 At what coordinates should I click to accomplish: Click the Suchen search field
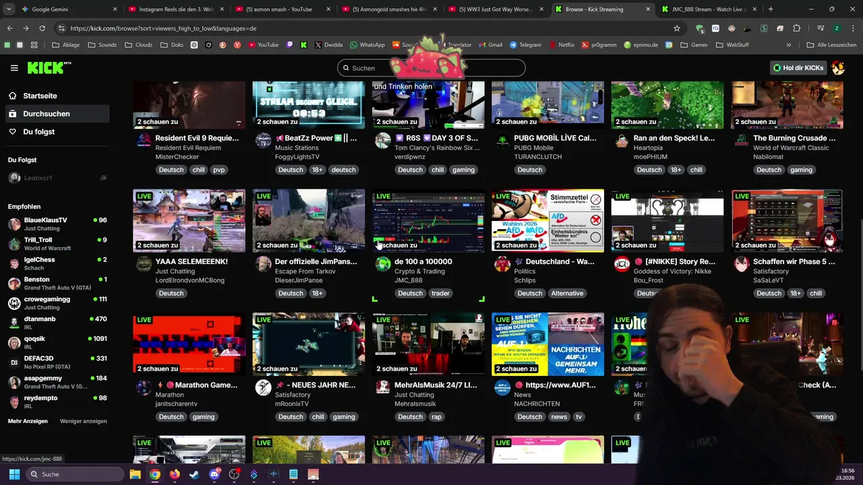point(431,68)
